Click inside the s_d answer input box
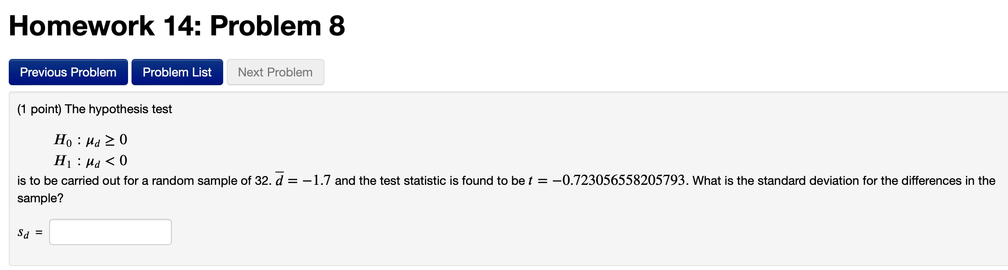The height and width of the screenshot is (270, 1008). (x=110, y=232)
